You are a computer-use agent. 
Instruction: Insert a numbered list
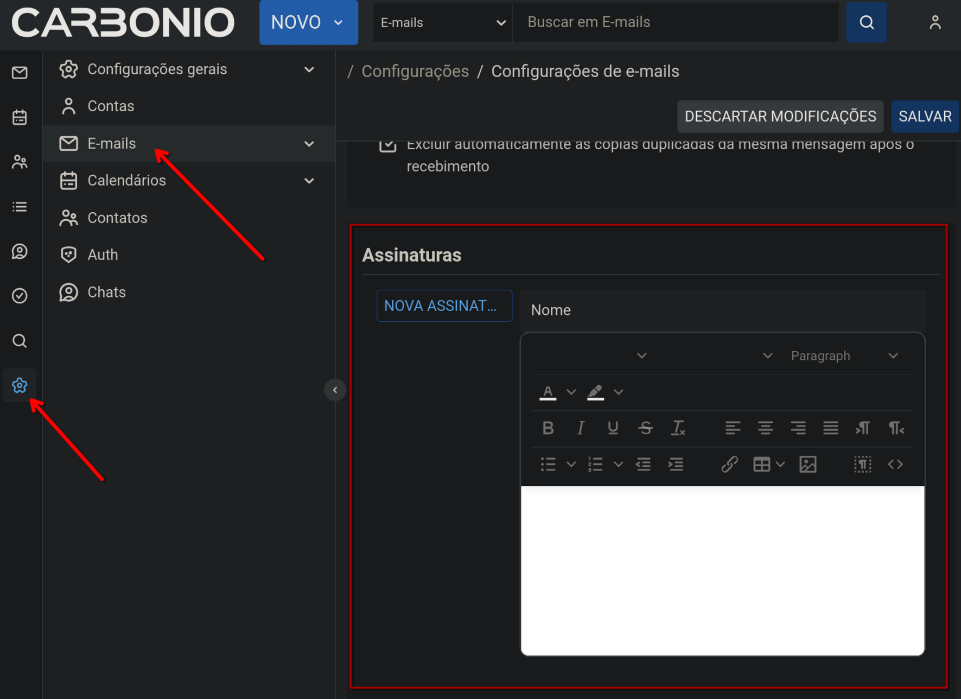[595, 465]
